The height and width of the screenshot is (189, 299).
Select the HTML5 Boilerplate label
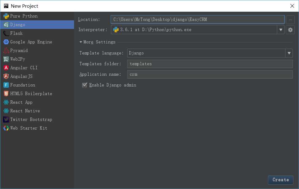31,94
